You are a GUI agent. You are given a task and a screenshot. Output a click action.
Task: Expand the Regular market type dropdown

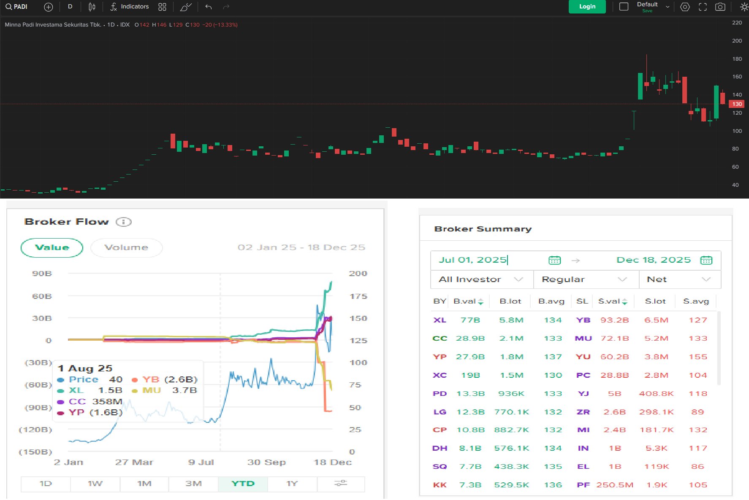pyautogui.click(x=586, y=279)
